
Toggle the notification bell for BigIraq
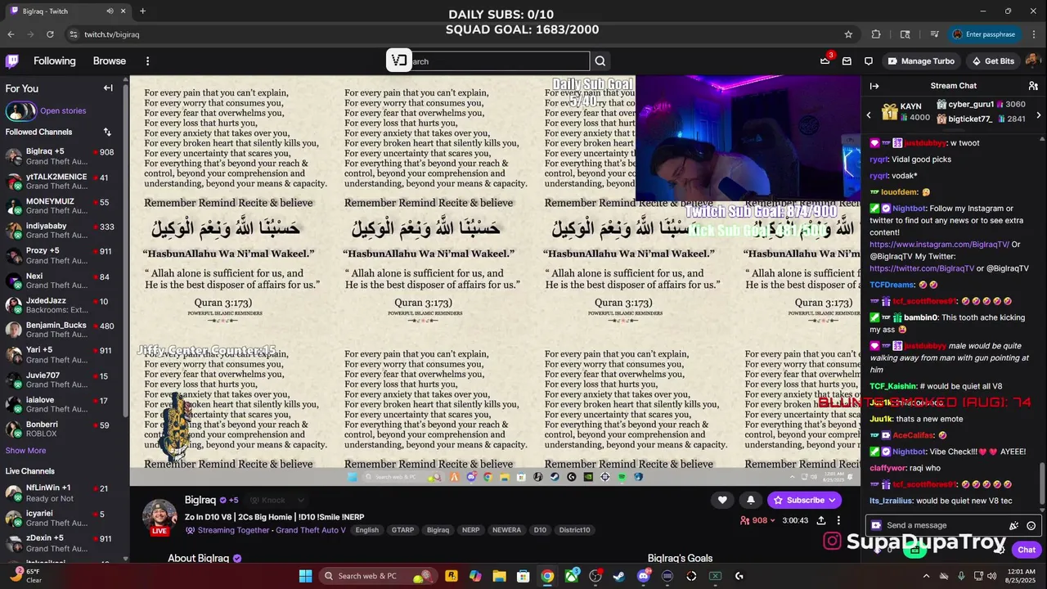(751, 500)
